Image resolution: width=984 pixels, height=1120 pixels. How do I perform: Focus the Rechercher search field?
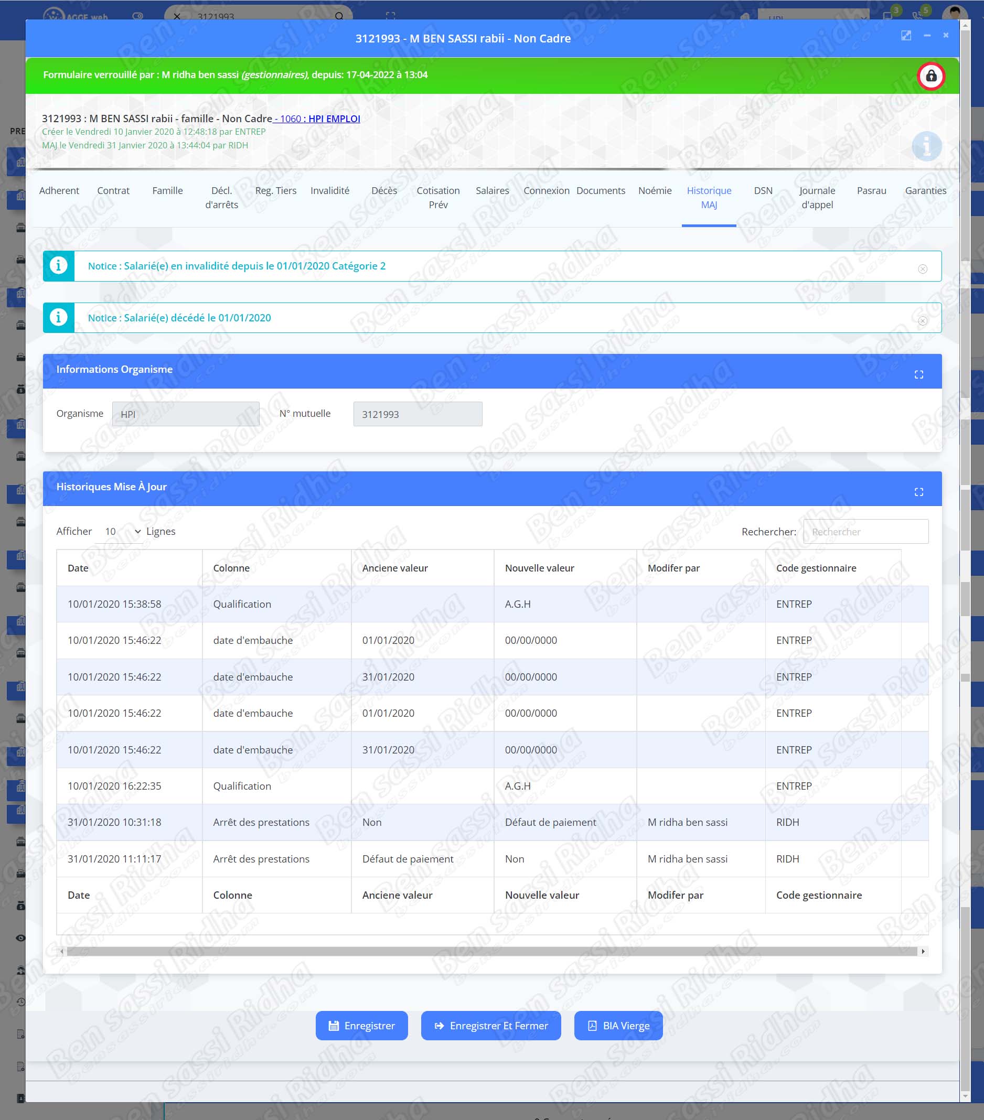[865, 531]
